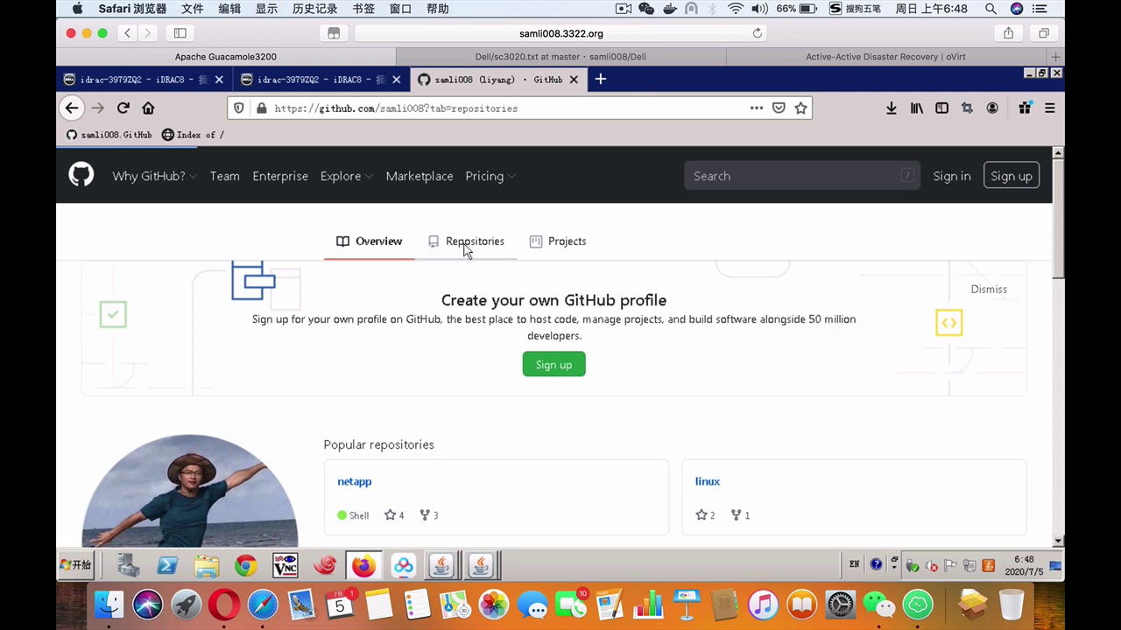Image resolution: width=1121 pixels, height=630 pixels.
Task: Launch Chrome from Windows taskbar
Action: click(x=245, y=566)
